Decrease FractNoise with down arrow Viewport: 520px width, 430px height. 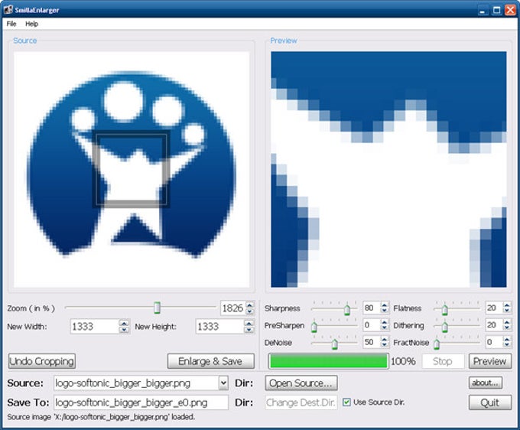click(x=507, y=345)
